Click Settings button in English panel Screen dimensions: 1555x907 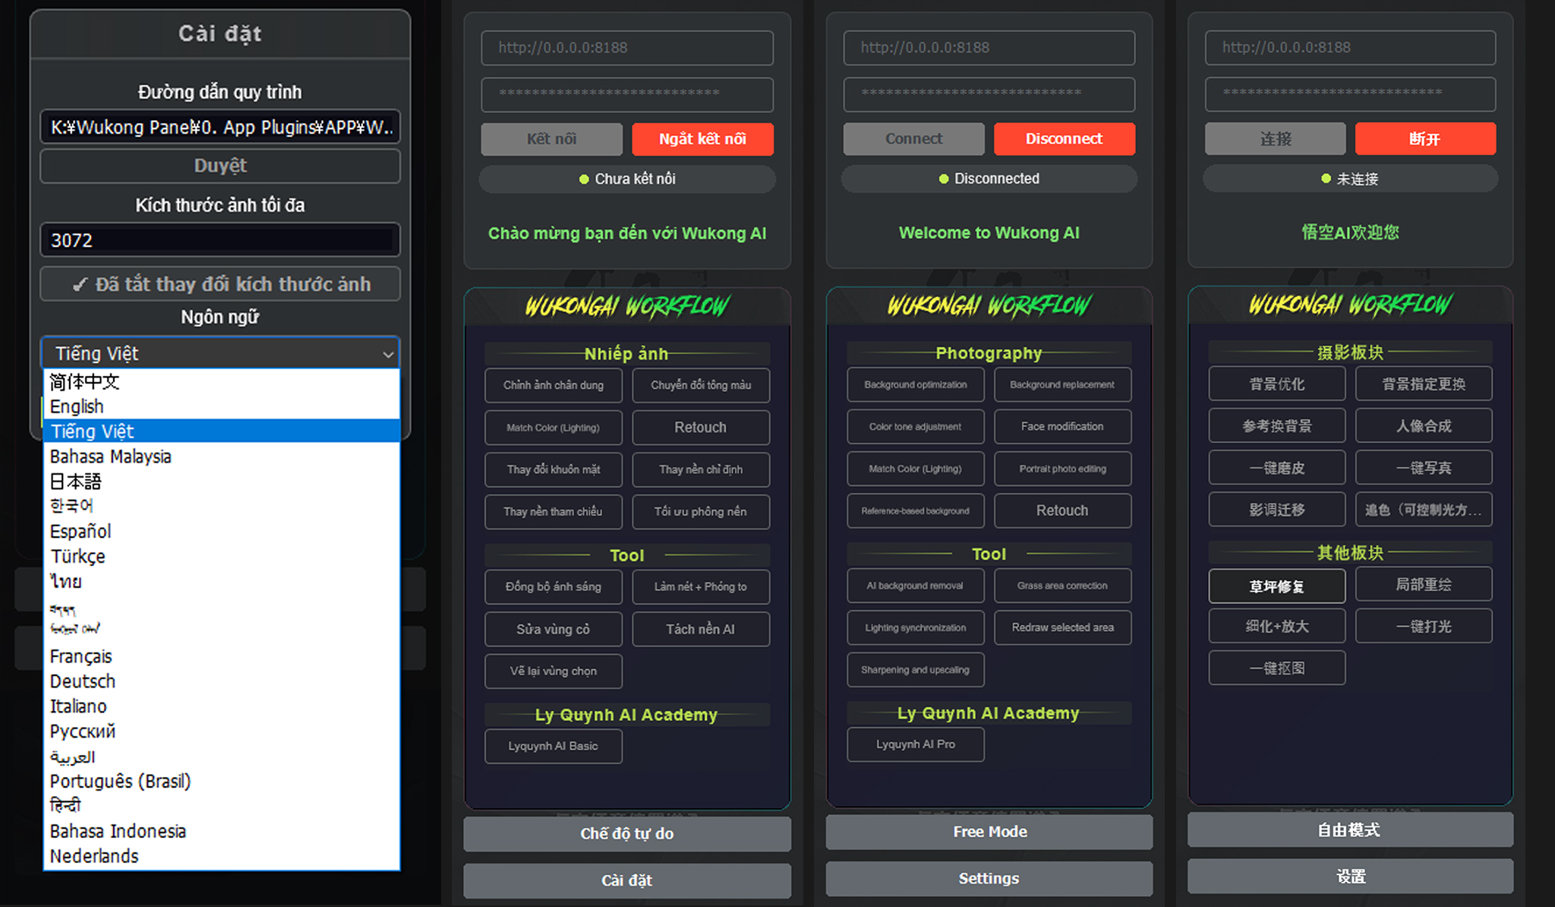pos(989,879)
